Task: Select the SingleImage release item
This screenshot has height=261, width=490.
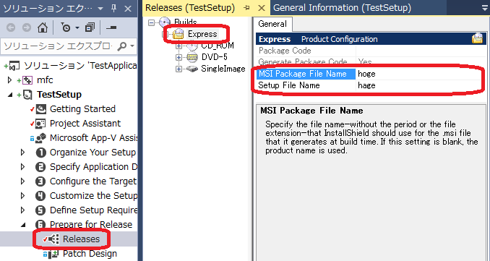Action: (223, 69)
